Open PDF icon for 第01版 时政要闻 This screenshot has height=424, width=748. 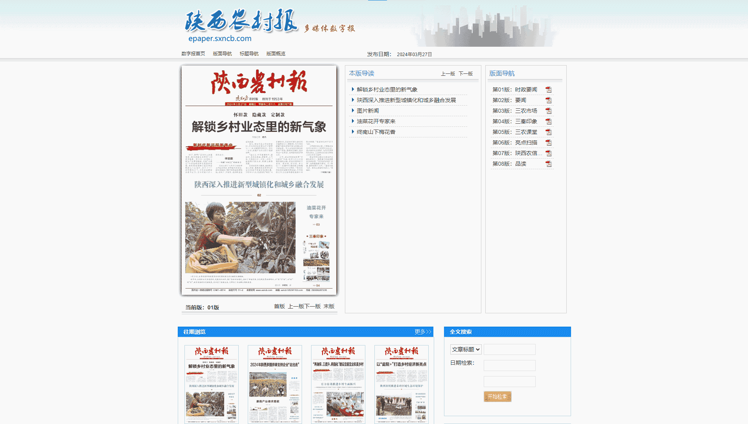pyautogui.click(x=548, y=90)
